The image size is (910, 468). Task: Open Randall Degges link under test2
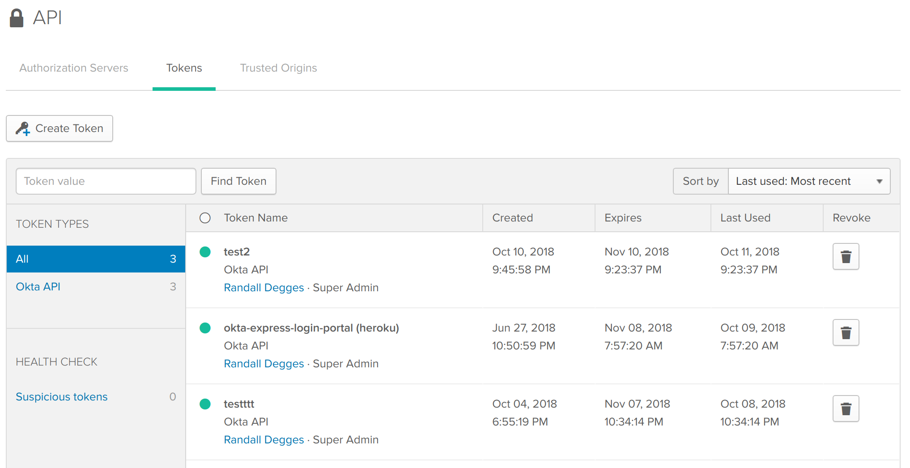coord(264,288)
